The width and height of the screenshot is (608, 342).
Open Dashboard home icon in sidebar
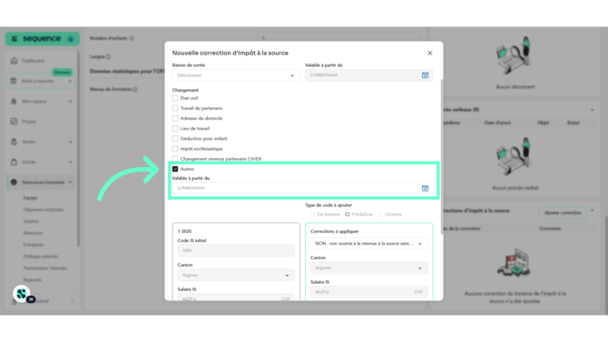14,61
